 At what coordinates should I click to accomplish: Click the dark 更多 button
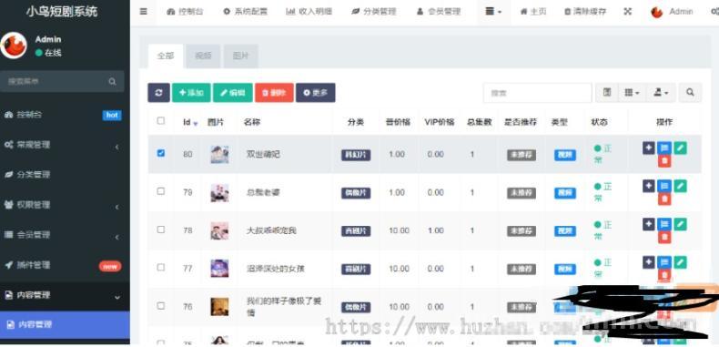pos(316,93)
